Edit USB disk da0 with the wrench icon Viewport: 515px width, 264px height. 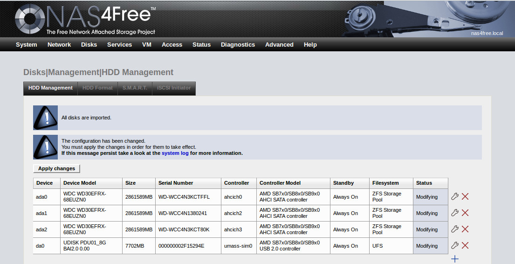click(x=455, y=245)
